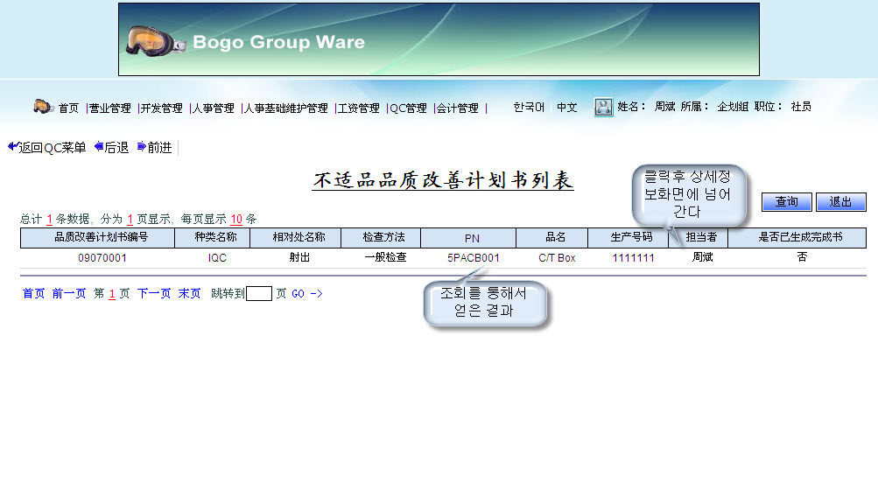Image resolution: width=878 pixels, height=497 pixels.
Task: Click the 后退 left arrow icon
Action: (99, 147)
